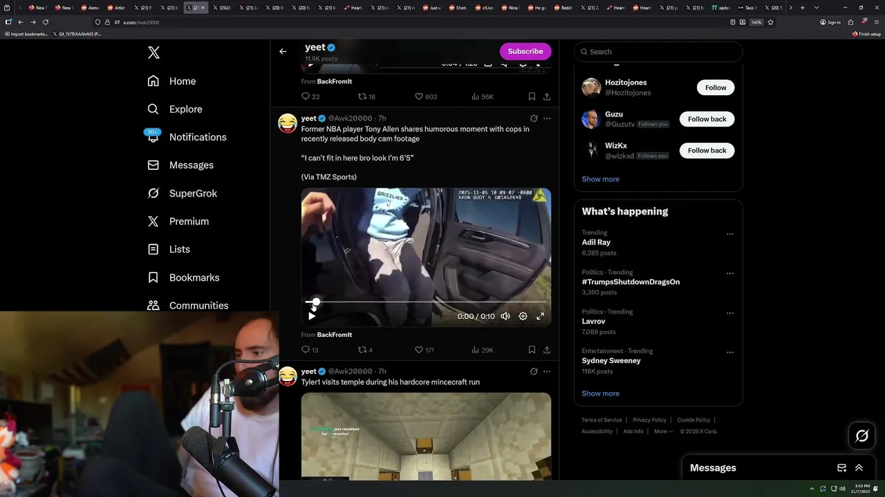885x497 pixels.
Task: View analytics of the post with 56K views
Action: coord(483,97)
